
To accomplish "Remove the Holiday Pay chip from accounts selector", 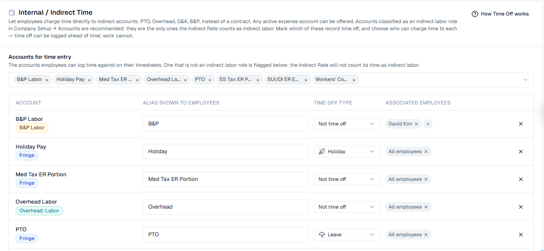I will (x=89, y=80).
